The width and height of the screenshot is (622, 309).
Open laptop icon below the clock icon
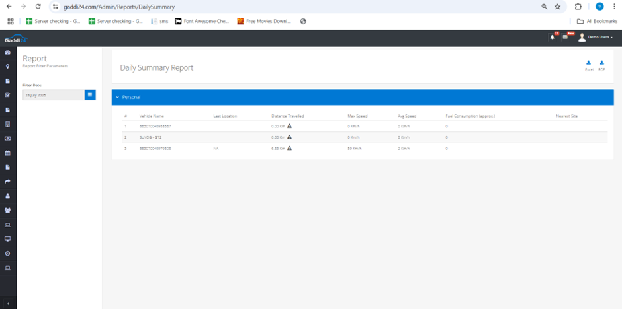[7, 268]
